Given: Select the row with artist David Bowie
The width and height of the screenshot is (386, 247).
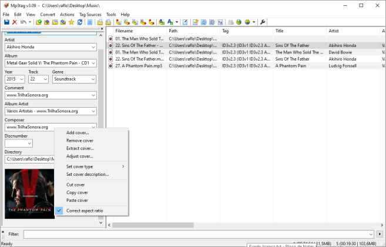Looking at the screenshot, I should coord(246,52).
